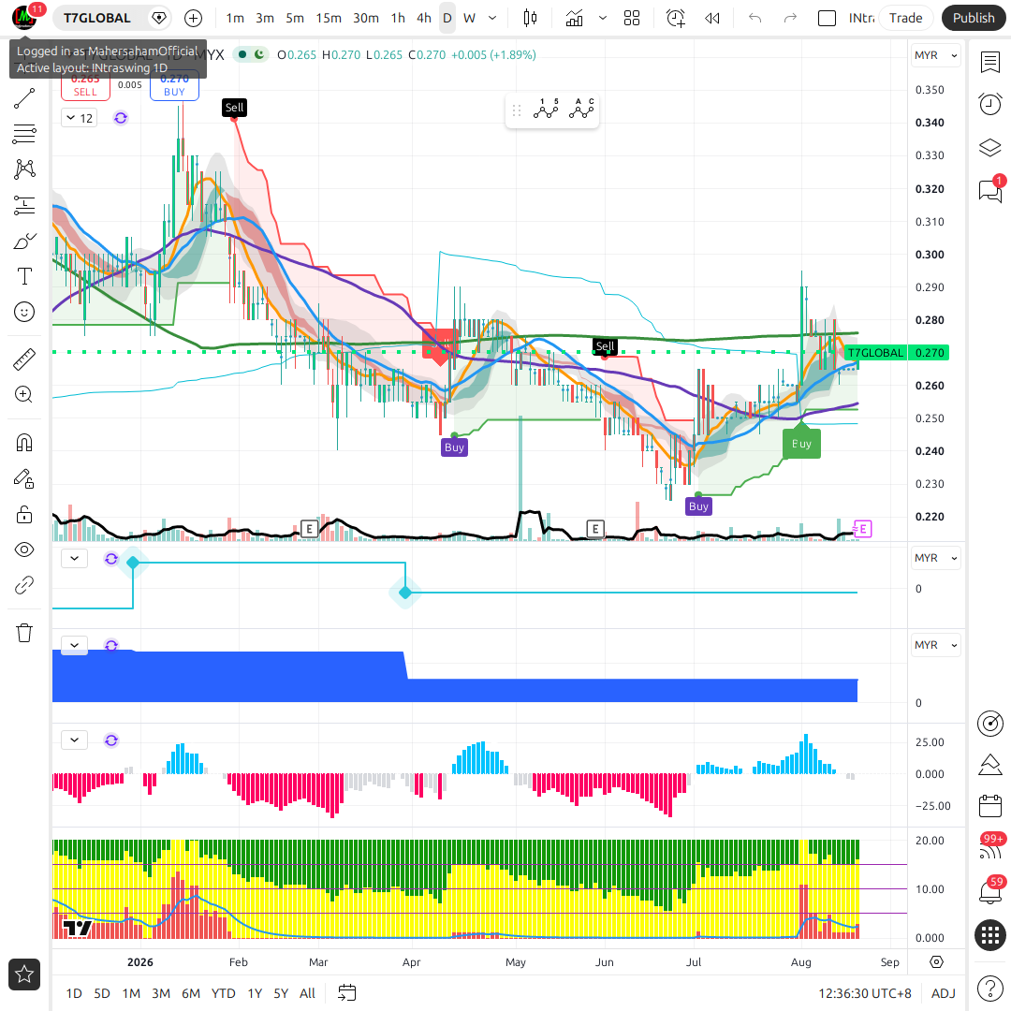Viewport: 1011px width, 1011px height.
Task: Activate the zoom in tool
Action: coord(24,395)
